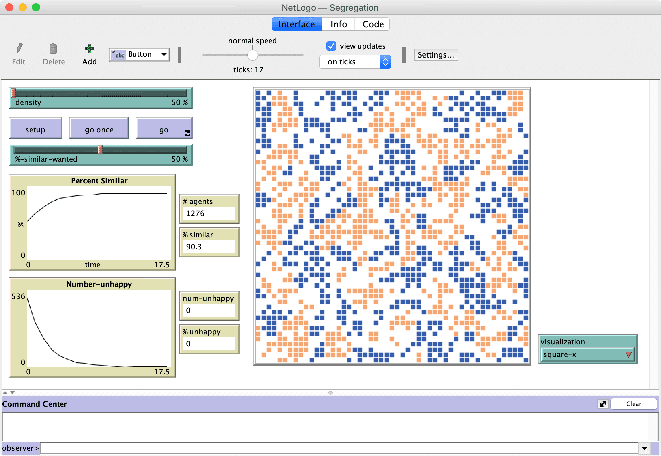Open the Button widget type dropdown
This screenshot has height=456, width=661.
(139, 54)
